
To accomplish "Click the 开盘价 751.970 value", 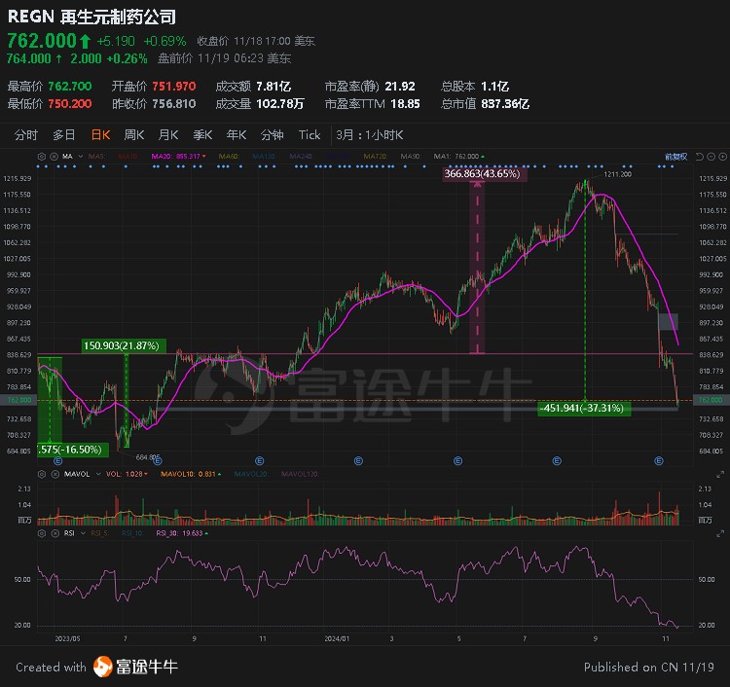I will pos(174,86).
